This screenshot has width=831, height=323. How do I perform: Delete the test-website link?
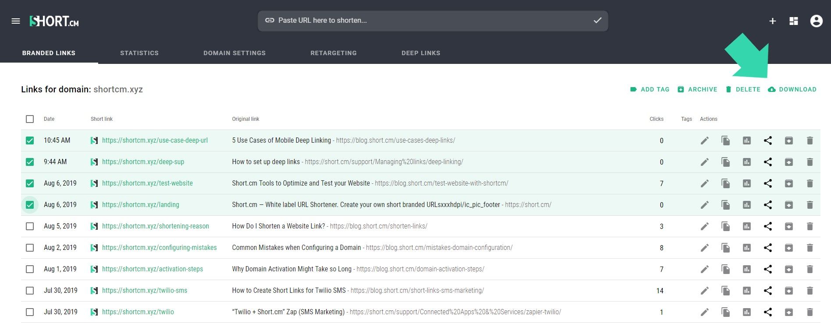(810, 183)
